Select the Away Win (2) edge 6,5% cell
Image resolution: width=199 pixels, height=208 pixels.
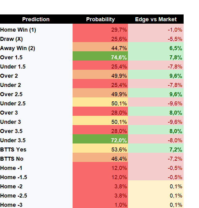[156, 48]
